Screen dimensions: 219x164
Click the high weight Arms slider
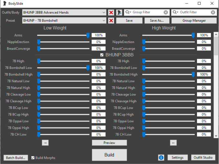pyautogui.click(x=169, y=35)
